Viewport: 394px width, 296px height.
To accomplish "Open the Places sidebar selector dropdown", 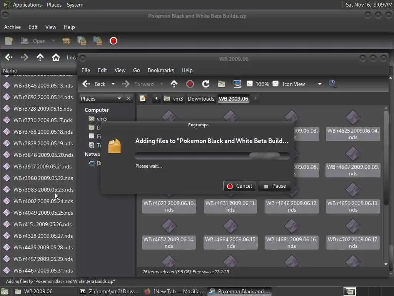I will (x=101, y=99).
